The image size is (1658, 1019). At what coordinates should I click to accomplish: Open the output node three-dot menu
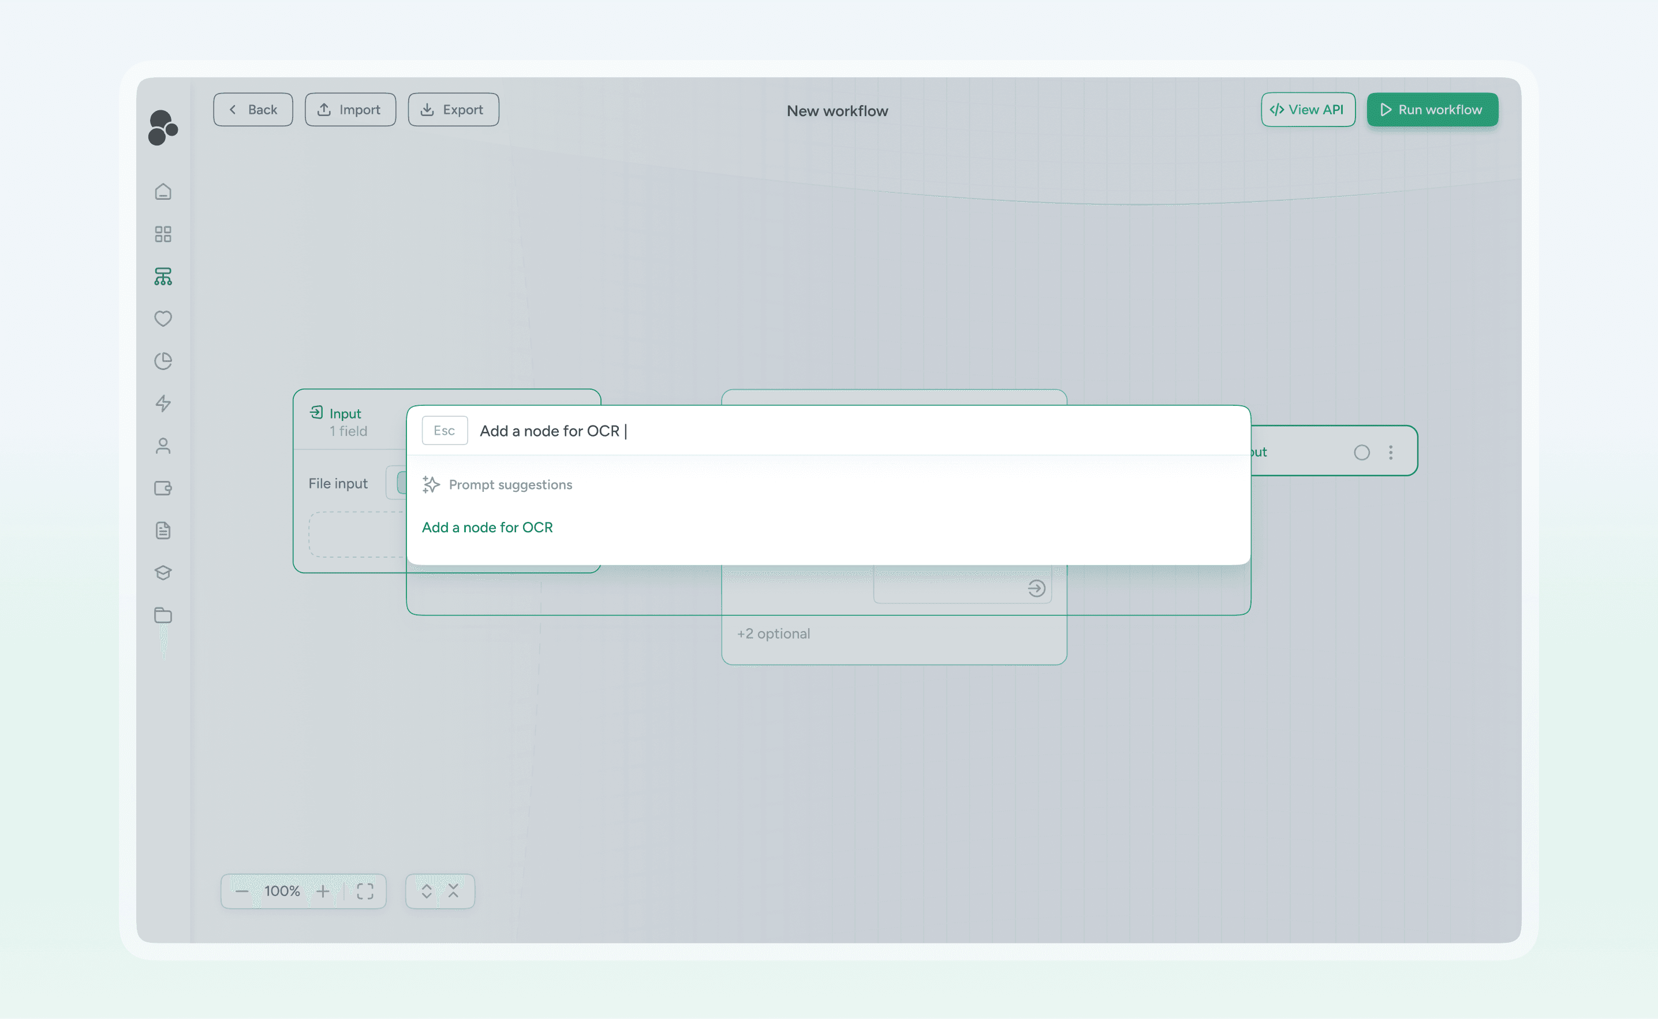point(1391,452)
